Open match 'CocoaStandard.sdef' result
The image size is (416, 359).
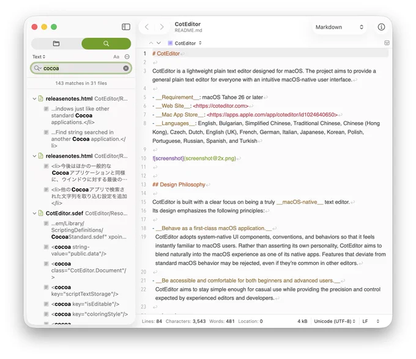[x=86, y=230]
